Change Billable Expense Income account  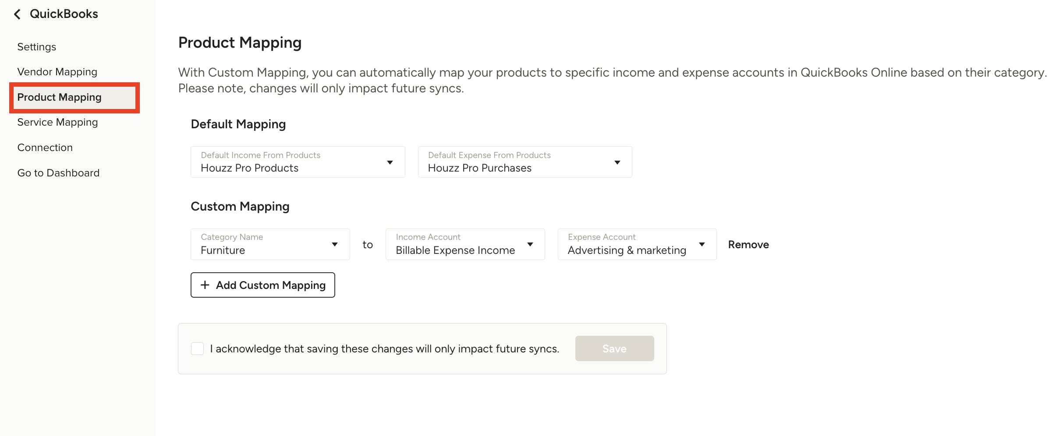tap(464, 244)
